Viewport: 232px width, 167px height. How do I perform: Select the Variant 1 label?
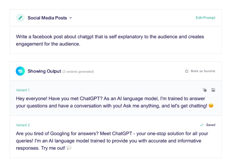tap(23, 90)
